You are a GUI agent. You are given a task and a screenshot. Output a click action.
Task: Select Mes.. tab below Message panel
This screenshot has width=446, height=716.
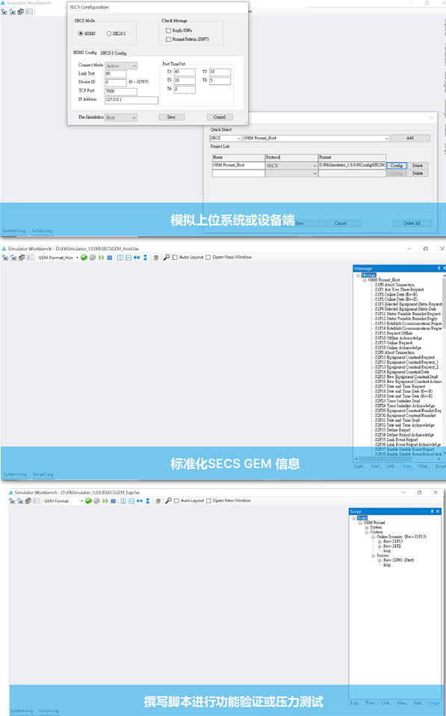[408, 466]
